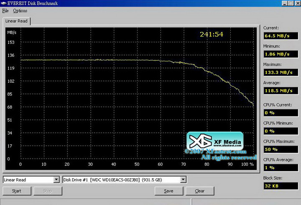Minimize the EVEREST Disk Benchmark window
301x205 pixels.
[285, 3]
